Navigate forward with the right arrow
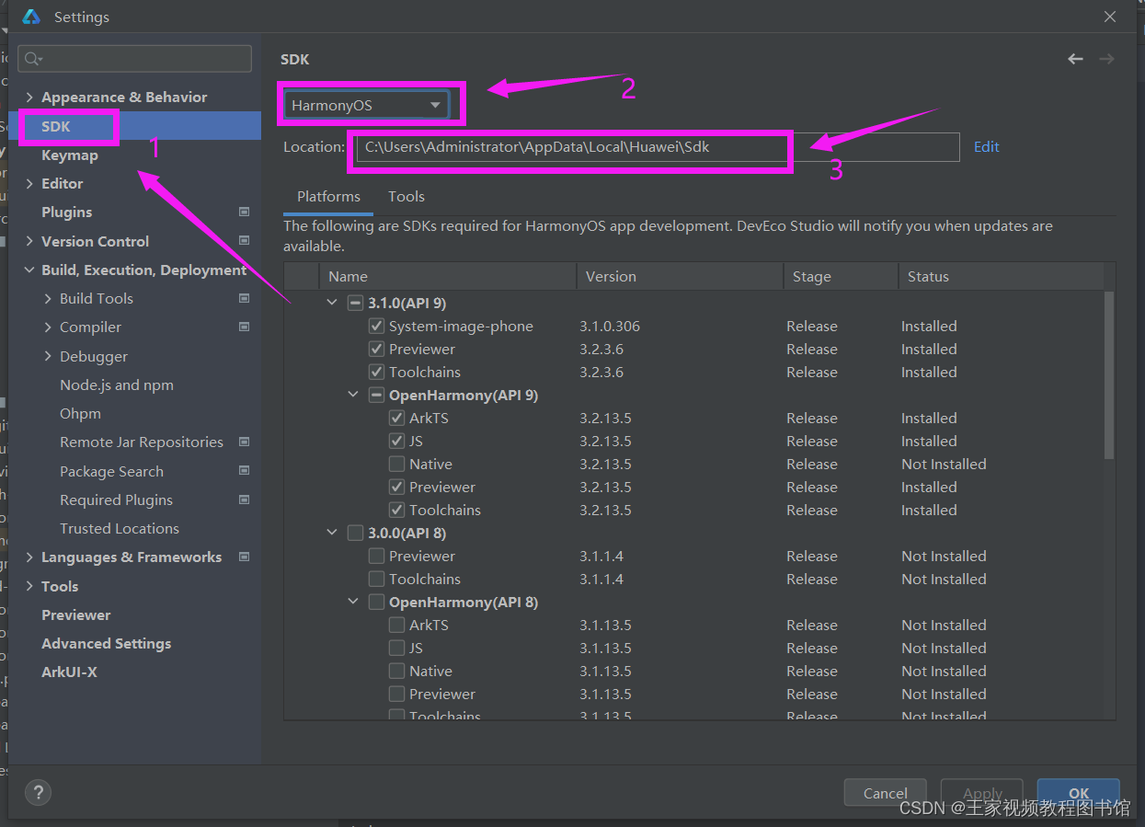 (x=1106, y=59)
